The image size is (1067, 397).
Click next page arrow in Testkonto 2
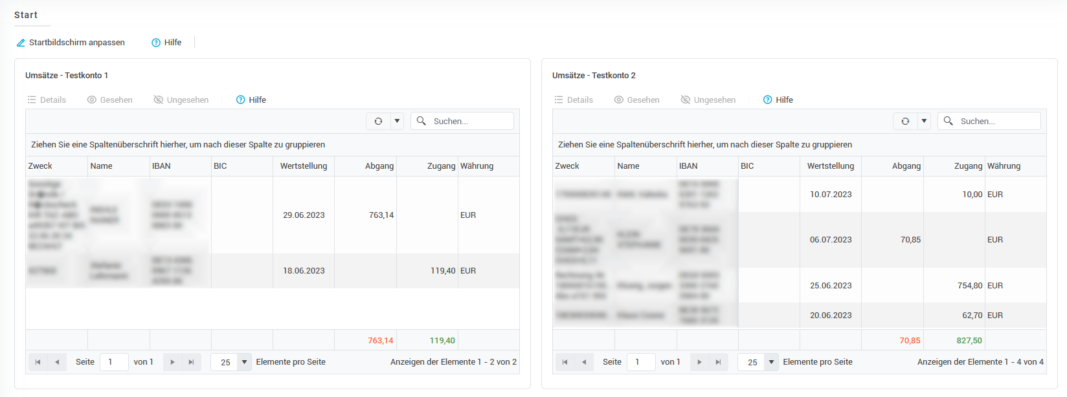tap(699, 362)
